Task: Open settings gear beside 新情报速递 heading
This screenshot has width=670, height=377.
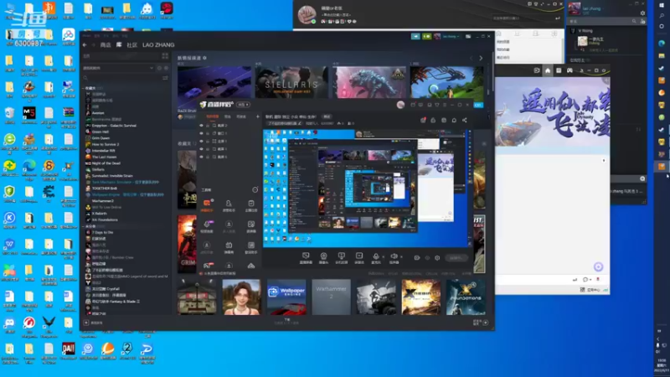Action: pyautogui.click(x=204, y=58)
